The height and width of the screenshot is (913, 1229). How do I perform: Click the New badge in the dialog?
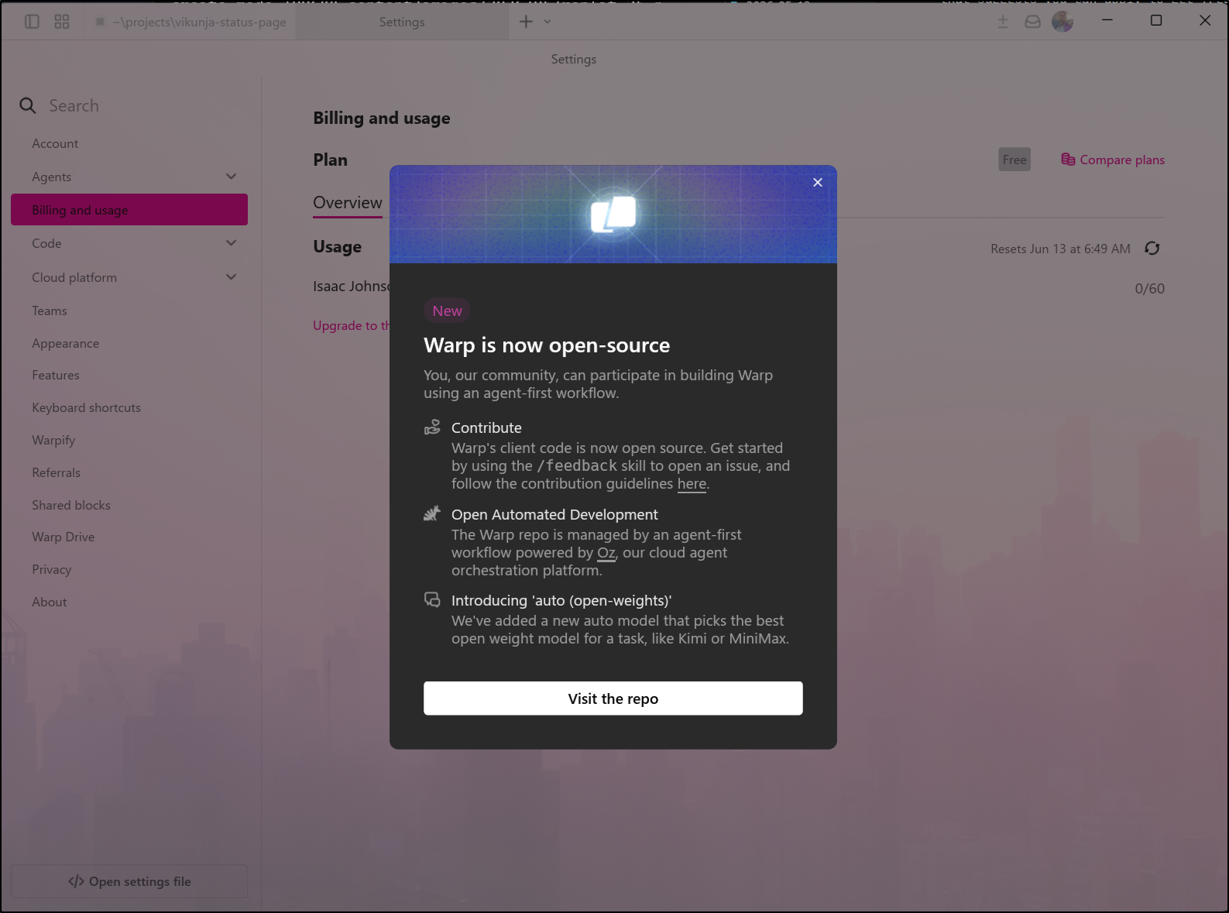coord(447,311)
